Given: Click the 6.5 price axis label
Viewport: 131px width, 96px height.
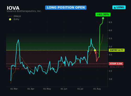Looking at the screenshot, I should (110, 22).
